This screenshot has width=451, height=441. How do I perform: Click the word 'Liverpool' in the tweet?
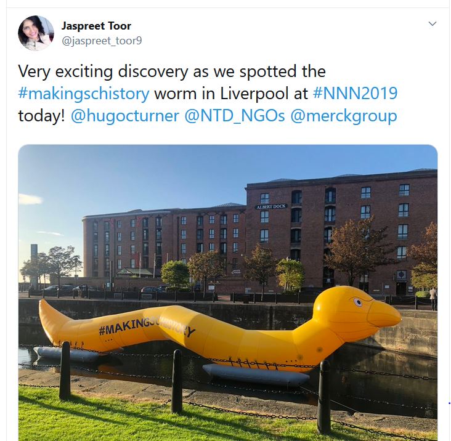click(254, 94)
